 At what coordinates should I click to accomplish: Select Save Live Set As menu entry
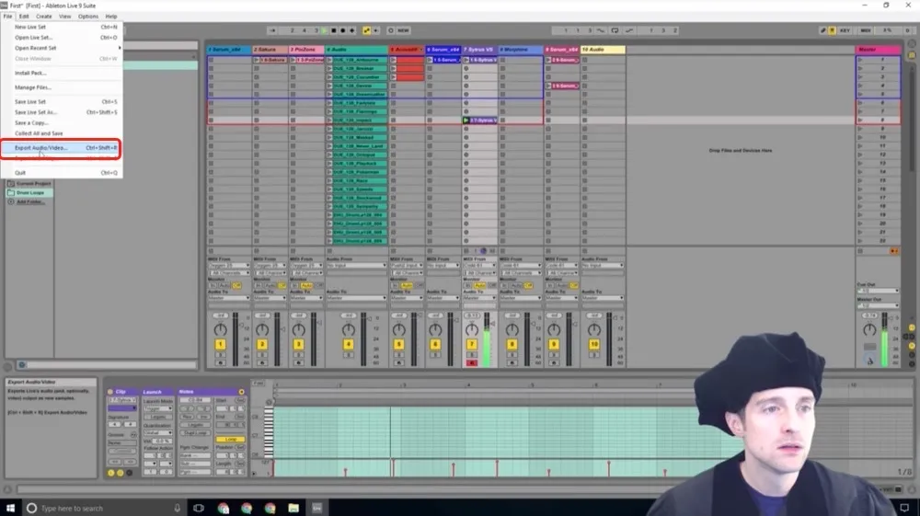tap(61, 112)
